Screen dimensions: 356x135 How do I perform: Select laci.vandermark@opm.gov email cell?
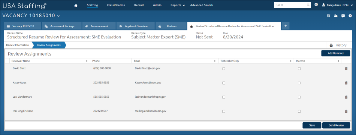point(150,97)
